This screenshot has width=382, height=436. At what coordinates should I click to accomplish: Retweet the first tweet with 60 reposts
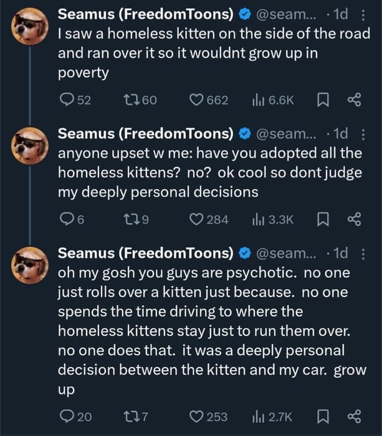click(x=128, y=100)
